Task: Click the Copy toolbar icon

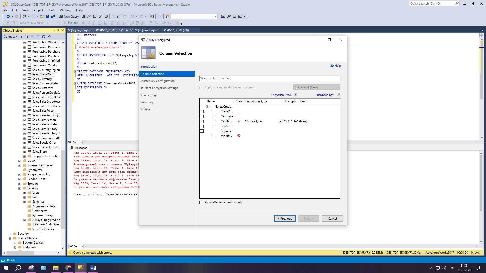Action: [119, 16]
